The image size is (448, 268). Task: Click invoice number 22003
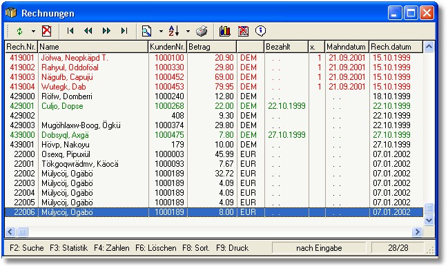pos(25,183)
